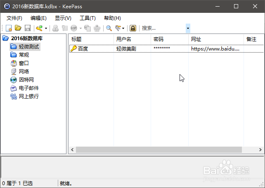Focus the quick search box
The image size is (265, 188).
pos(163,28)
